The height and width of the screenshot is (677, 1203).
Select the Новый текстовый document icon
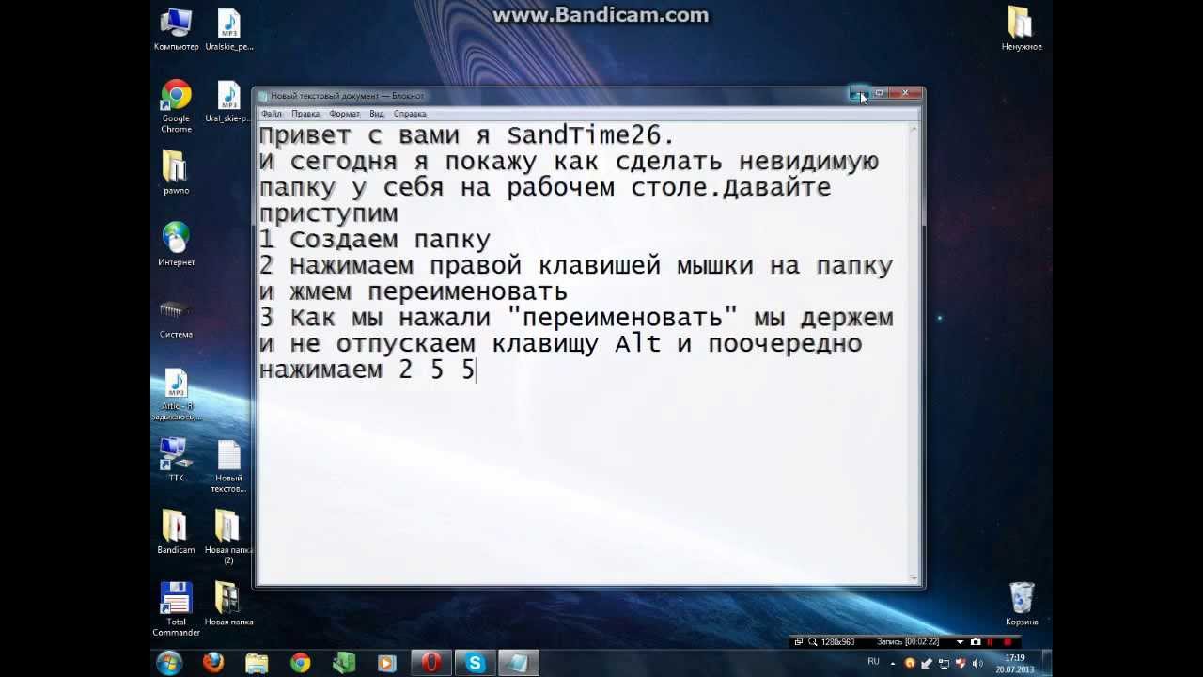click(228, 466)
